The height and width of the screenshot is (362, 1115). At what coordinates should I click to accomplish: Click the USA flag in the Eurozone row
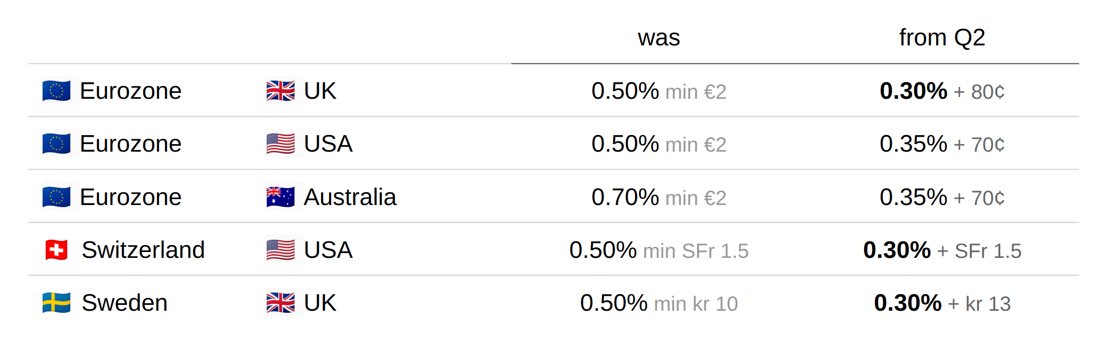(x=280, y=144)
